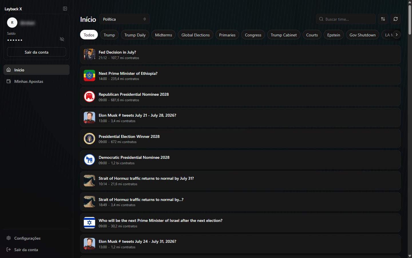The width and height of the screenshot is (412, 258).
Task: Open the sort order arrows icon
Action: tap(383, 19)
